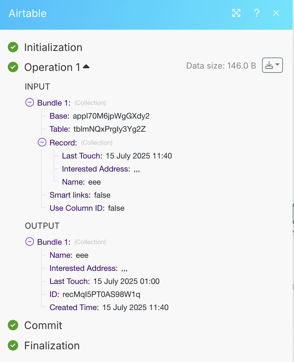The image size is (294, 362).
Task: Click the Smart links field label
Action: pyautogui.click(x=70, y=195)
